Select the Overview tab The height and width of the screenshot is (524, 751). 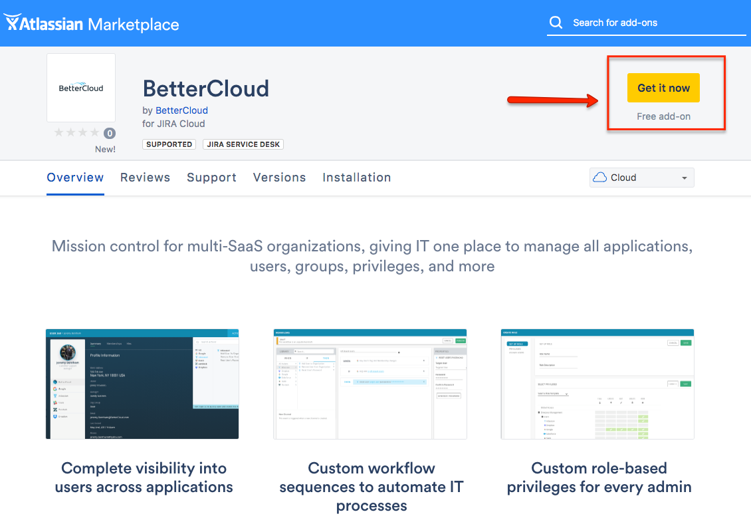point(75,178)
